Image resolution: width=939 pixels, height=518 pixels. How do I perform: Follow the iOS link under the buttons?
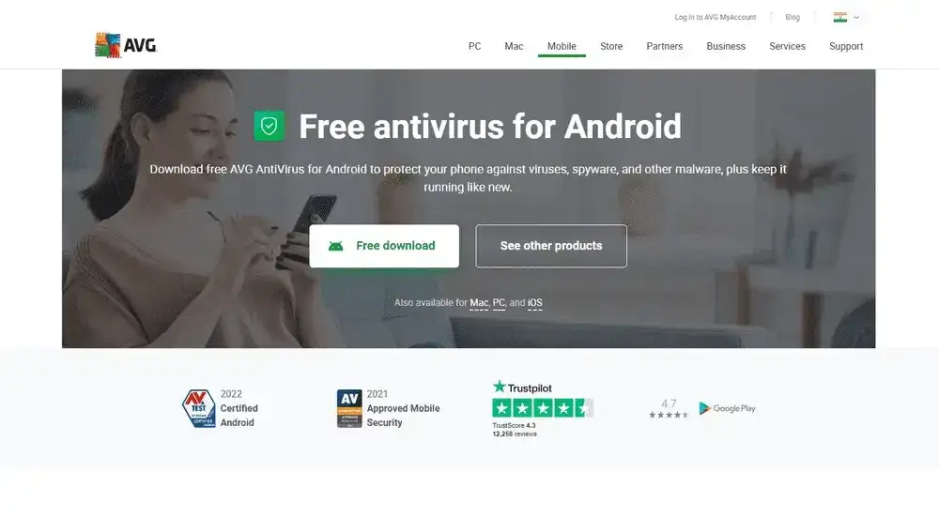pos(535,303)
